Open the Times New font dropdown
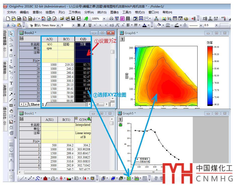Screen dimensions: 234x185 pyautogui.click(x=58, y=25)
